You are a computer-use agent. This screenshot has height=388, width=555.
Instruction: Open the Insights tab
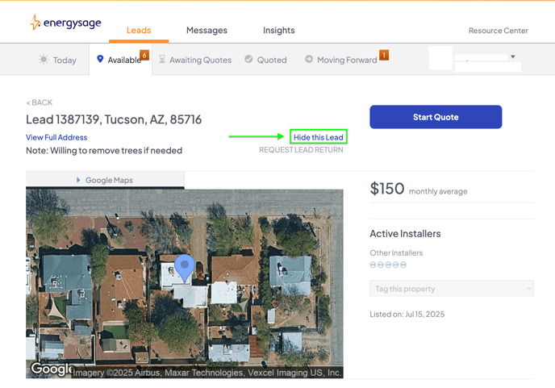click(278, 31)
